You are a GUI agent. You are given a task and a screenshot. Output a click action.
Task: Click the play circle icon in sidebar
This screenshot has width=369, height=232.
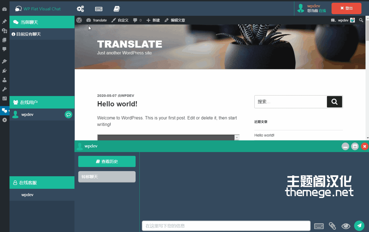4,120
